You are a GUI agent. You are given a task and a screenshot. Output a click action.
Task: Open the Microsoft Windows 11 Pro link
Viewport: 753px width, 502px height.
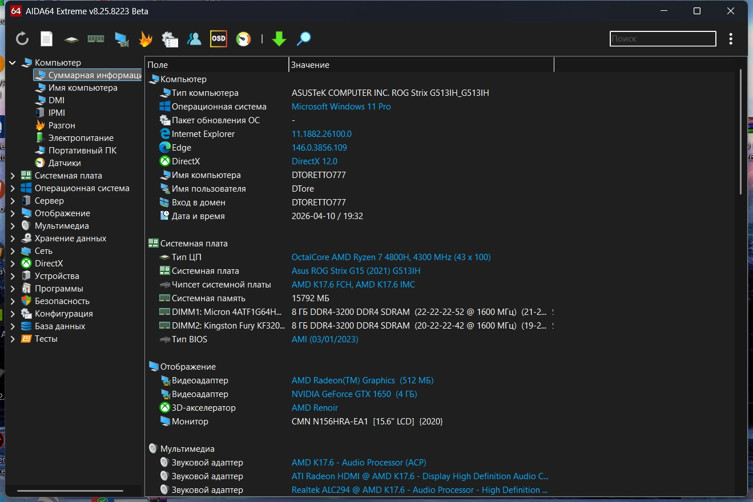341,107
